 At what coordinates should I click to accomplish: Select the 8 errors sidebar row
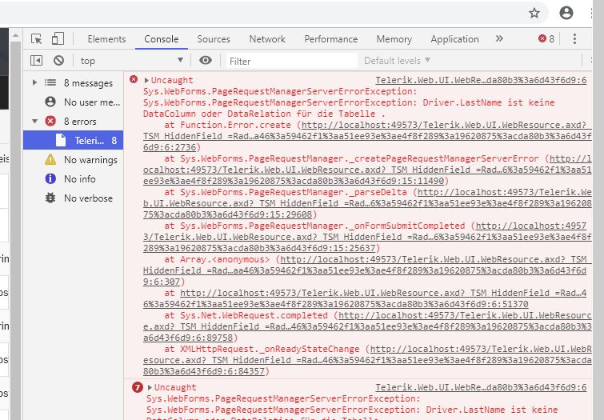pyautogui.click(x=73, y=122)
